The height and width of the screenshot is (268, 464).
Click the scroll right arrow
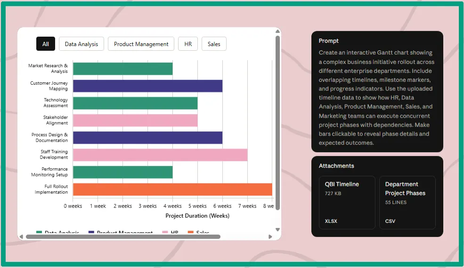click(270, 236)
